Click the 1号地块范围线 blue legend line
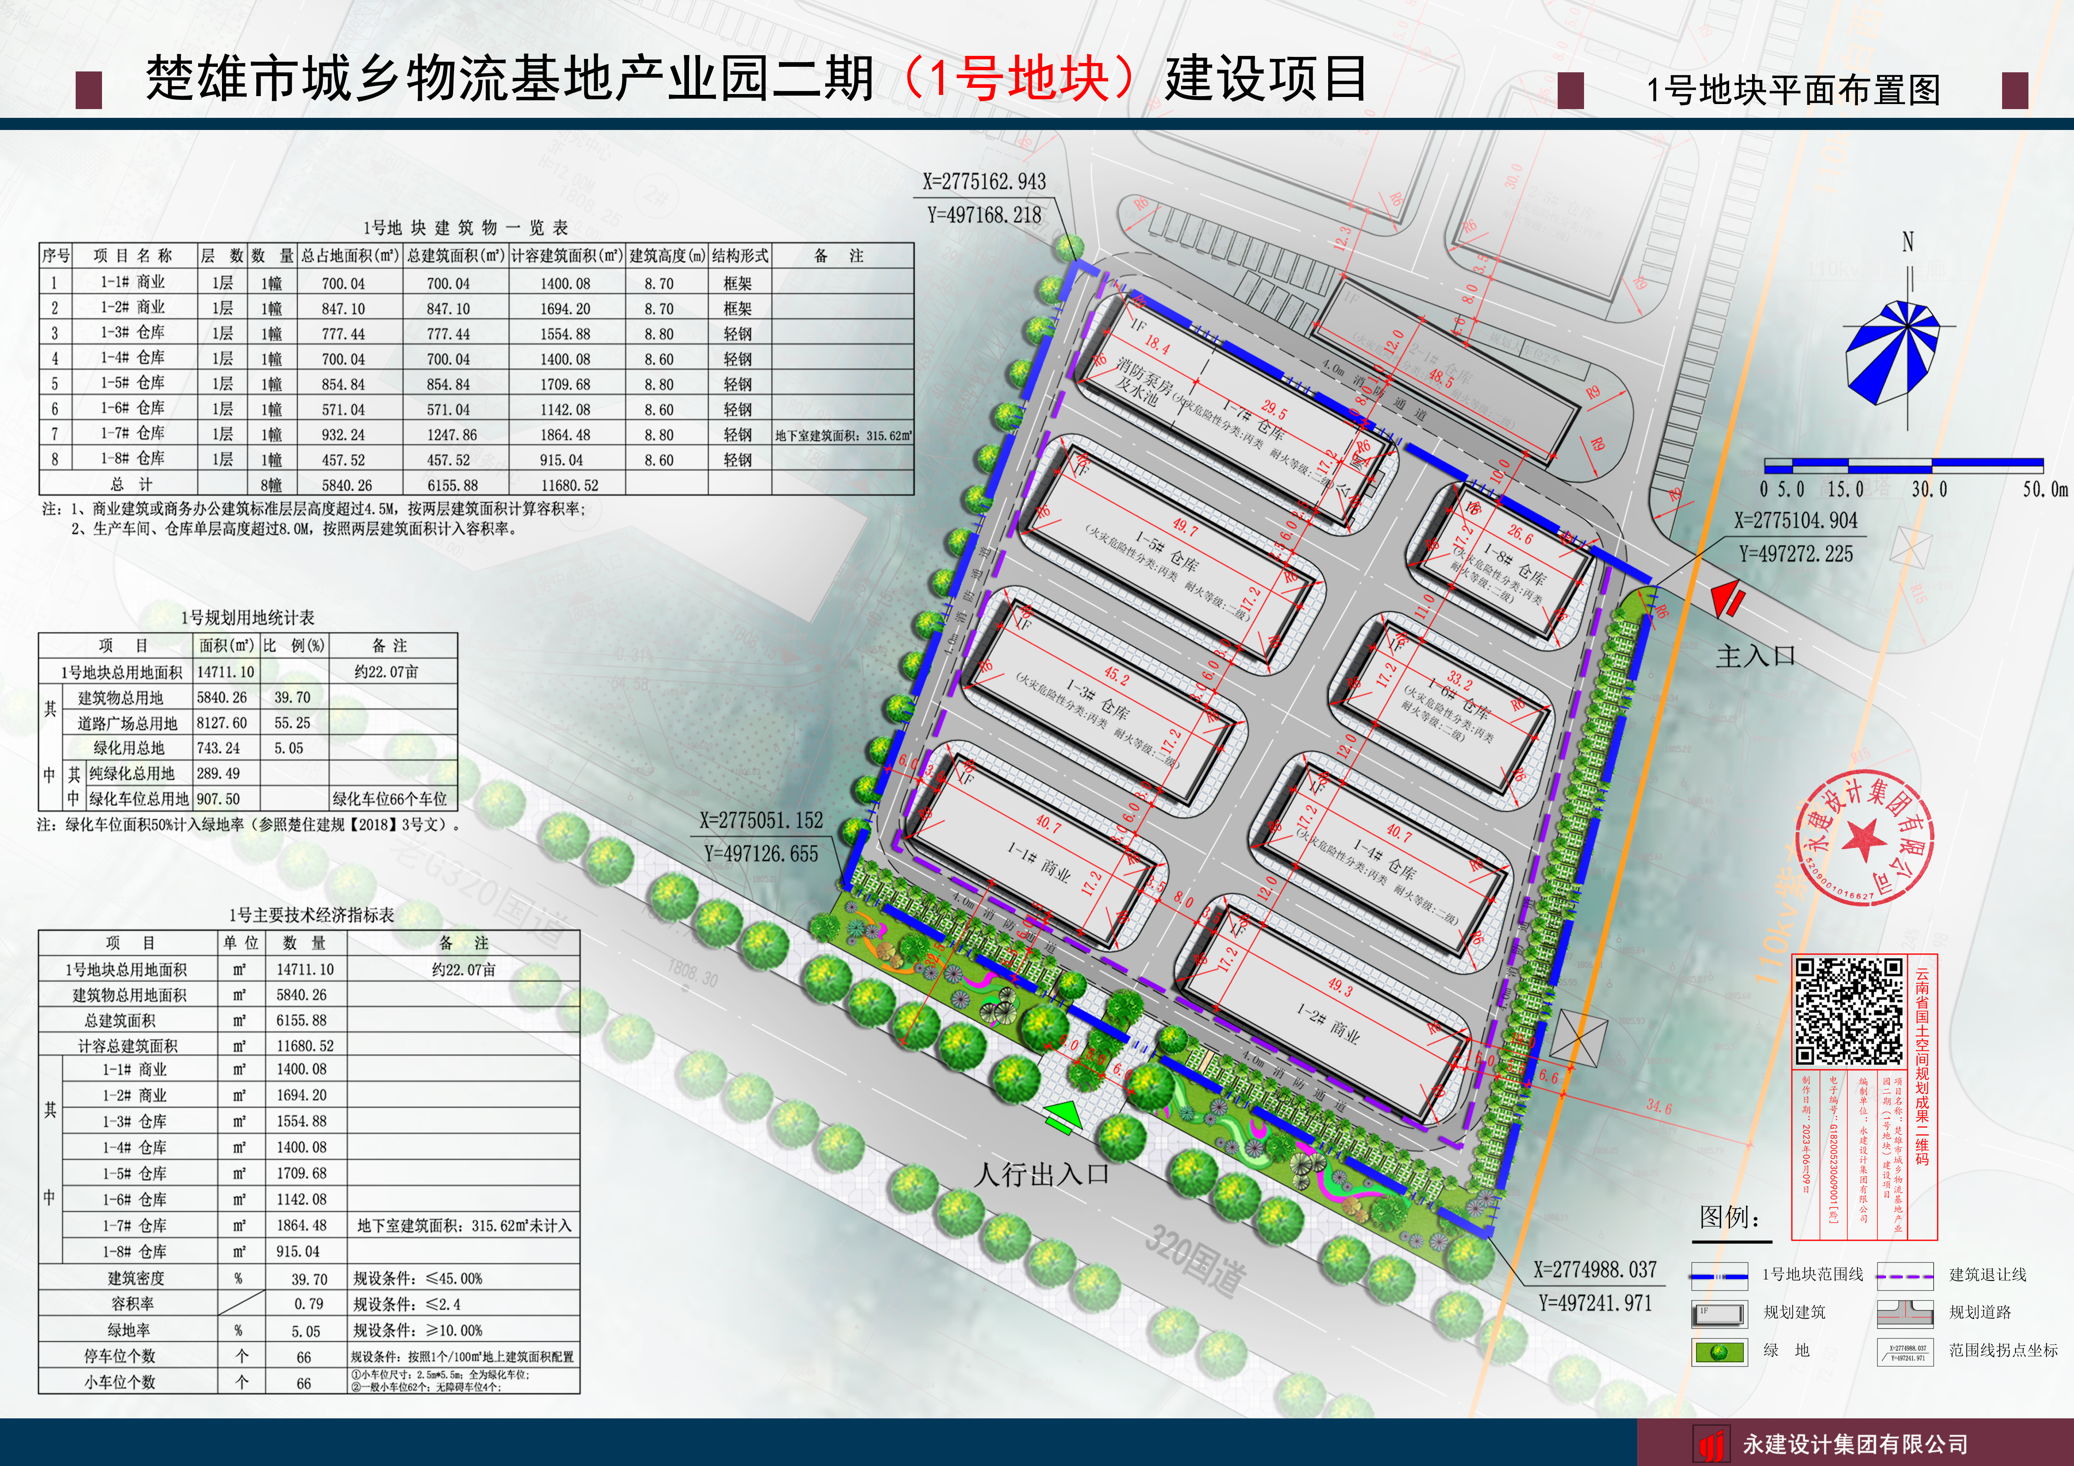 pyautogui.click(x=1719, y=1275)
